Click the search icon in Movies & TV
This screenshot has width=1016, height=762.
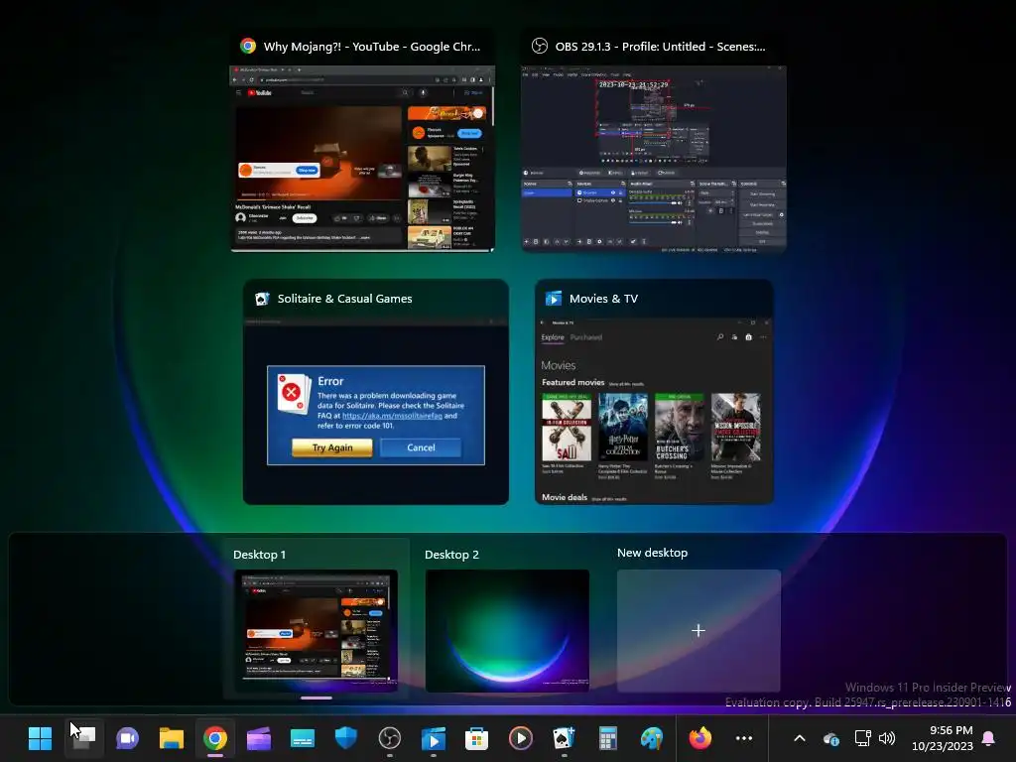[720, 337]
